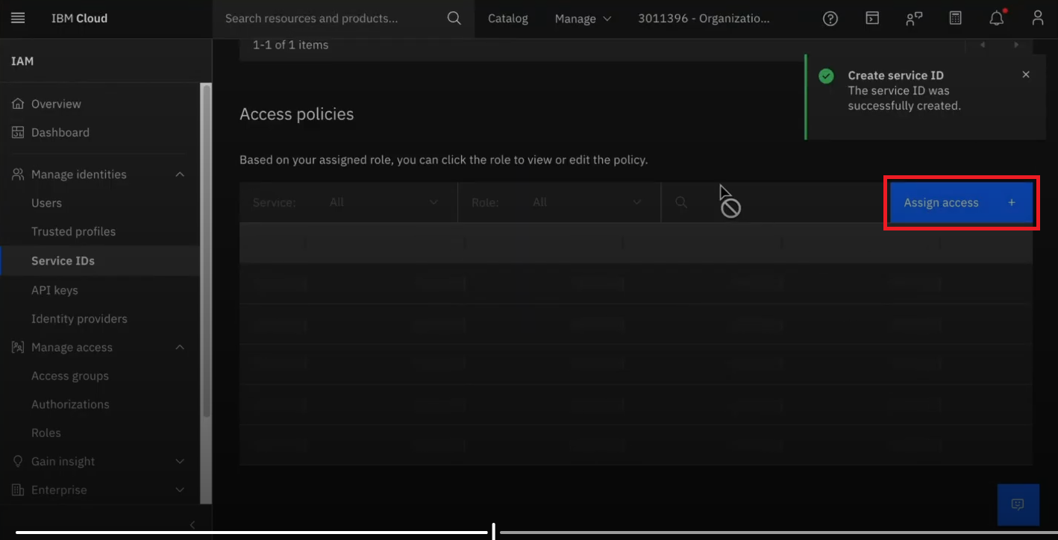
Task: Open the cost estimator calculator icon
Action: click(955, 19)
